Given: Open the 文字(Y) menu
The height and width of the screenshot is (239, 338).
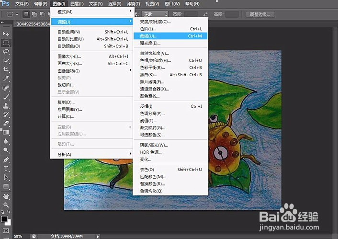Looking at the screenshot, I should coord(96,4).
